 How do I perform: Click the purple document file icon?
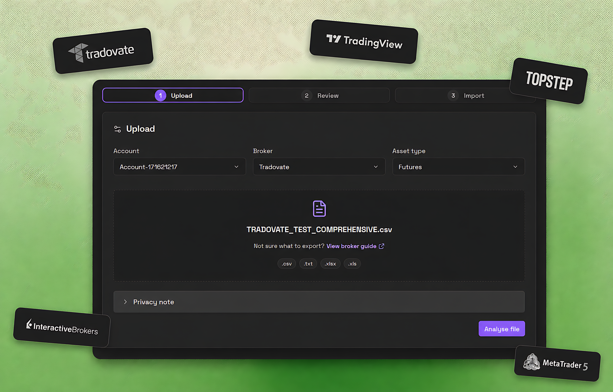tap(319, 209)
